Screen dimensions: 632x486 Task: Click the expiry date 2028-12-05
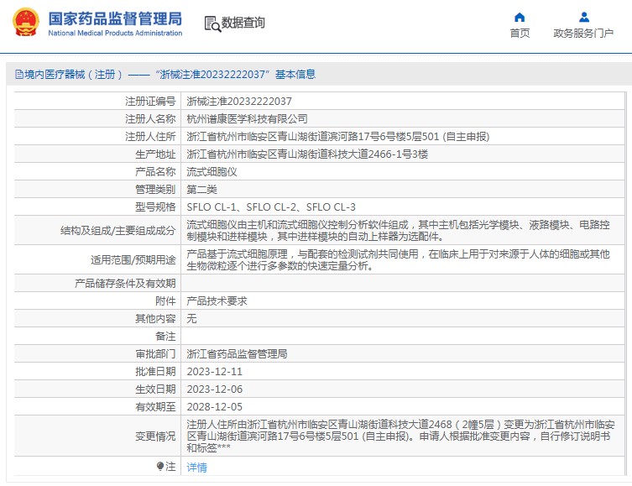coord(214,406)
